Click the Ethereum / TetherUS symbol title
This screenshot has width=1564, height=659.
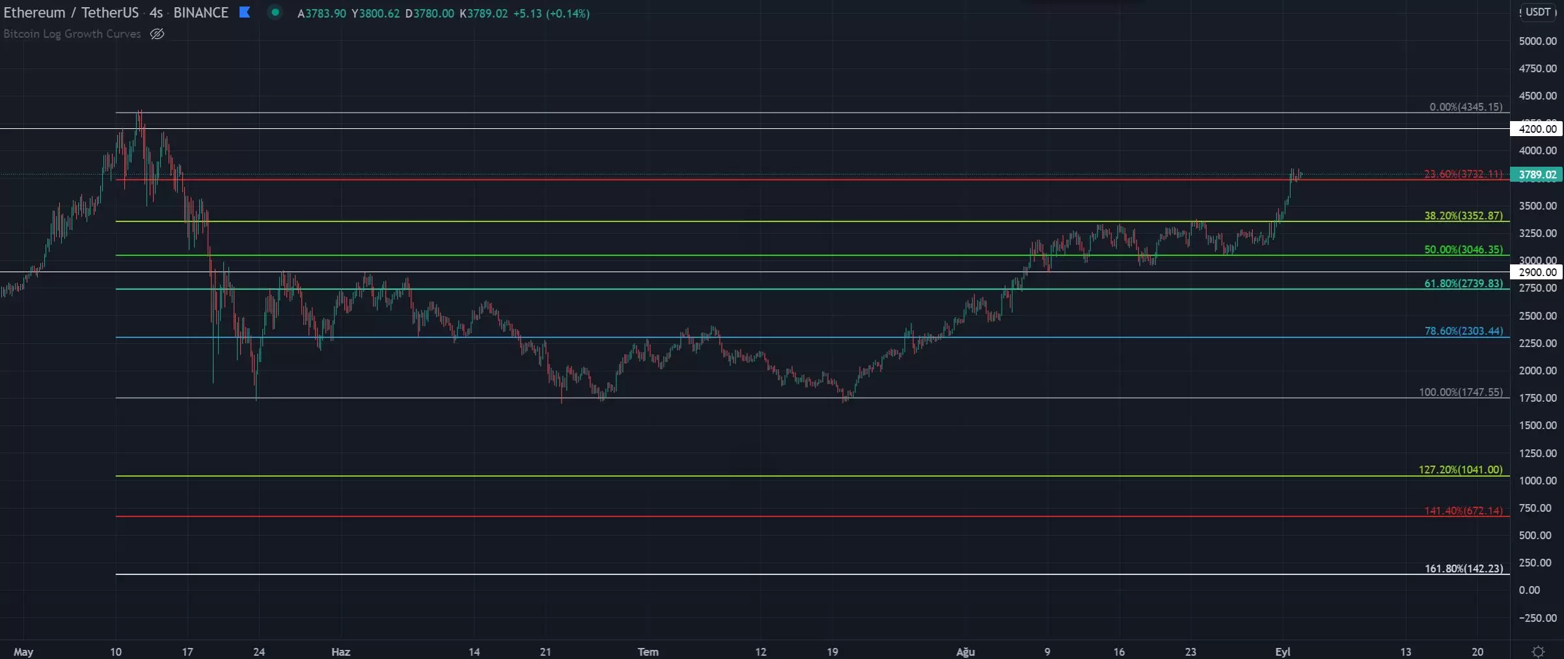71,13
